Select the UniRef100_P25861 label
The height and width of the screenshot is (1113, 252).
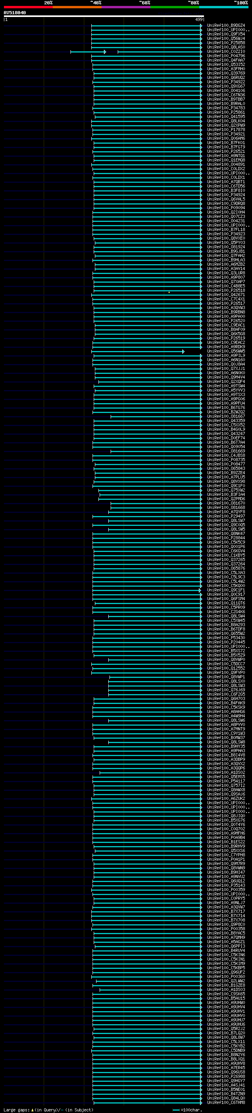point(226,113)
